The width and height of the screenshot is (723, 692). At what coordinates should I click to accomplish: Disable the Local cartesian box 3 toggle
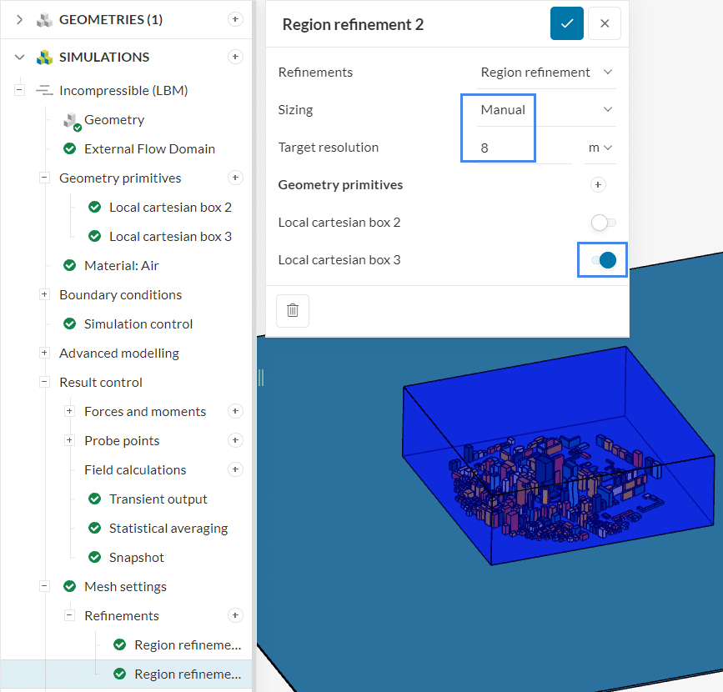602,259
